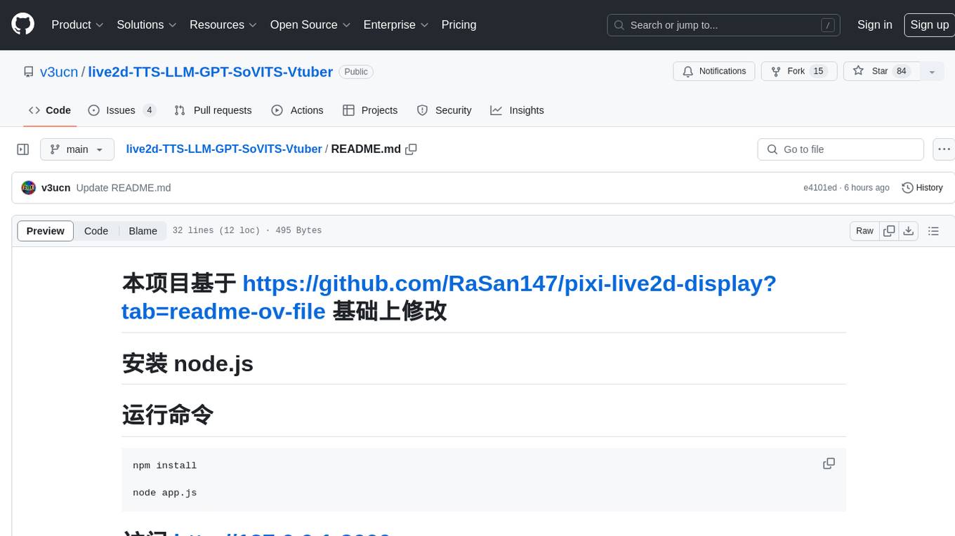Copy the npm install code block
This screenshot has width=955, height=536.
[x=829, y=464]
